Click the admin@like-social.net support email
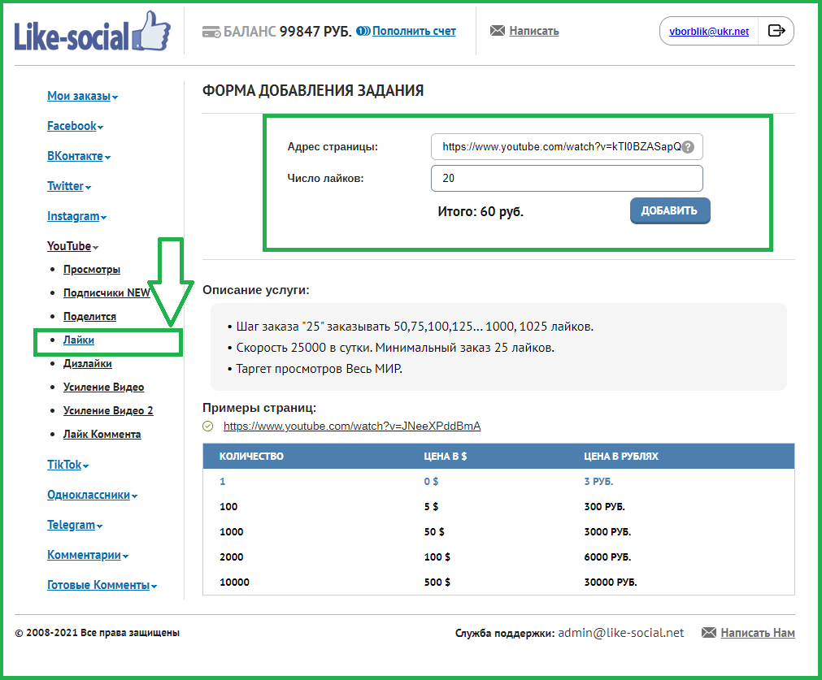Viewport: 822px width, 680px height. pos(620,633)
